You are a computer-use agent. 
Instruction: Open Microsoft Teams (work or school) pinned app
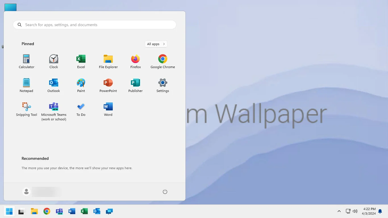(54, 111)
